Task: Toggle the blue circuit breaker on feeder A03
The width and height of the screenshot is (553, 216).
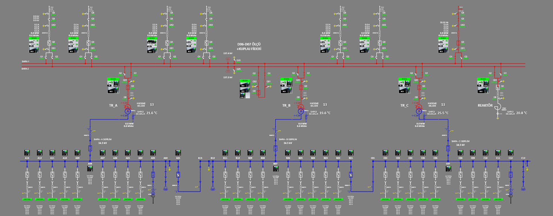Action: pos(153,175)
